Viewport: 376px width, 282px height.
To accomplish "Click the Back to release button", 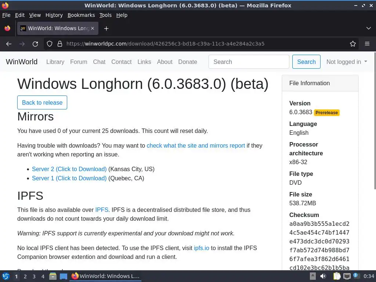I will pyautogui.click(x=42, y=102).
